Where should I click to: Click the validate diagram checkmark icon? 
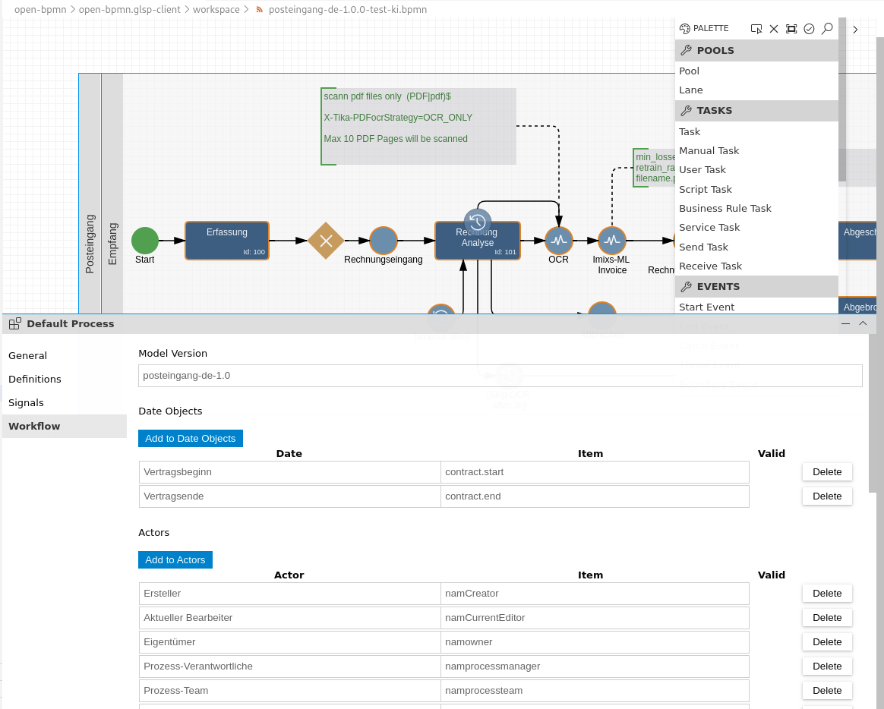[809, 28]
